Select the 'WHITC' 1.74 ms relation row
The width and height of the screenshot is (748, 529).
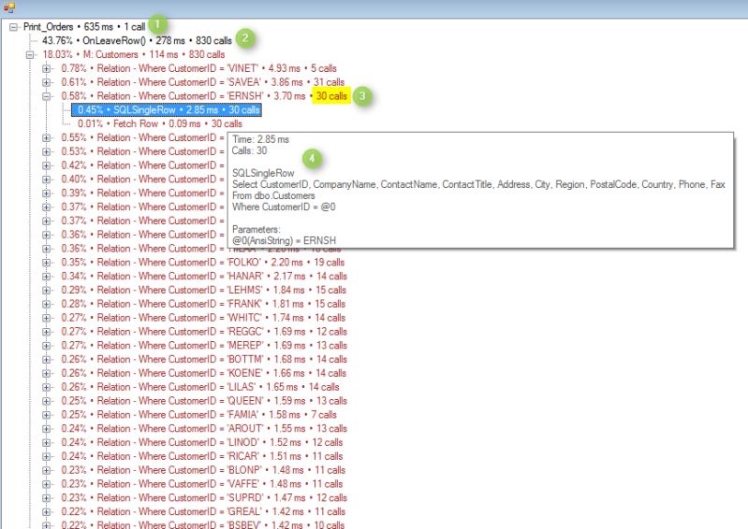coord(203,318)
